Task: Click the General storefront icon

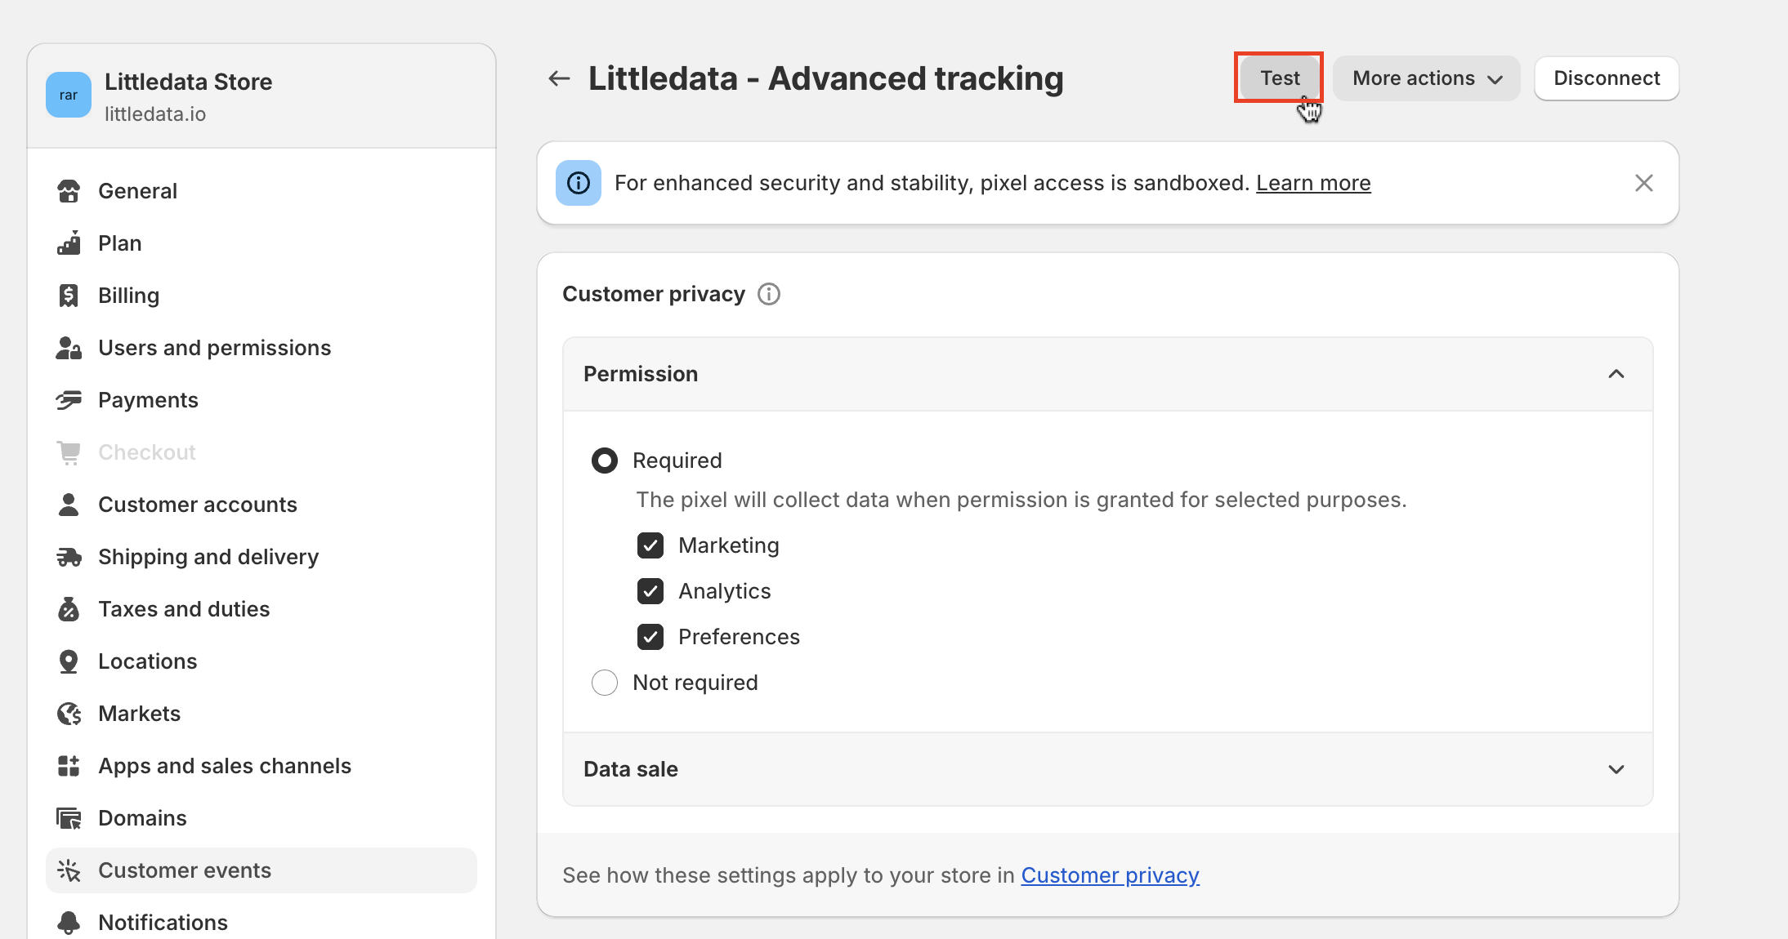Action: (69, 191)
